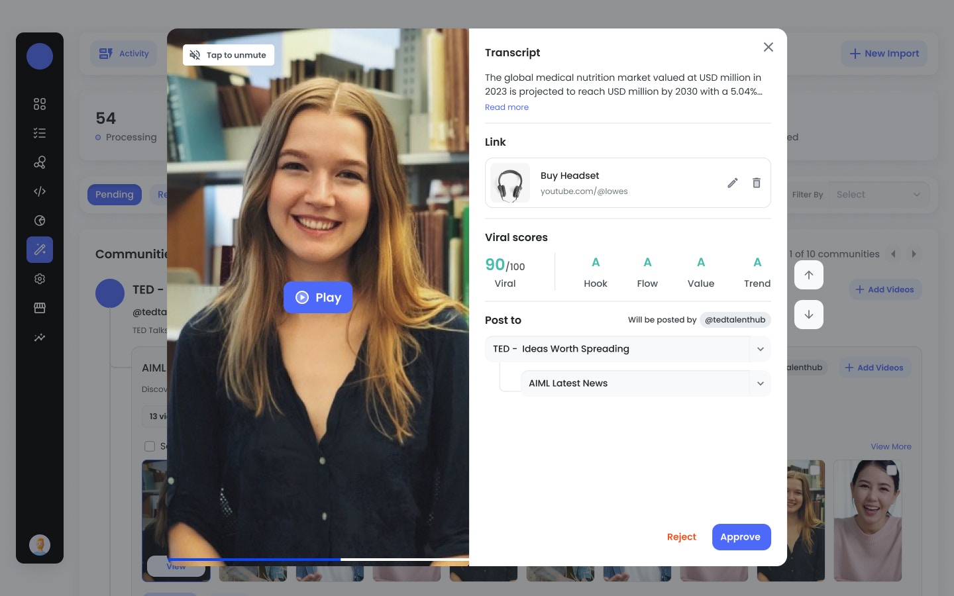The image size is (954, 596).
Task: Seek on the video progress bar
Action: [x=318, y=560]
